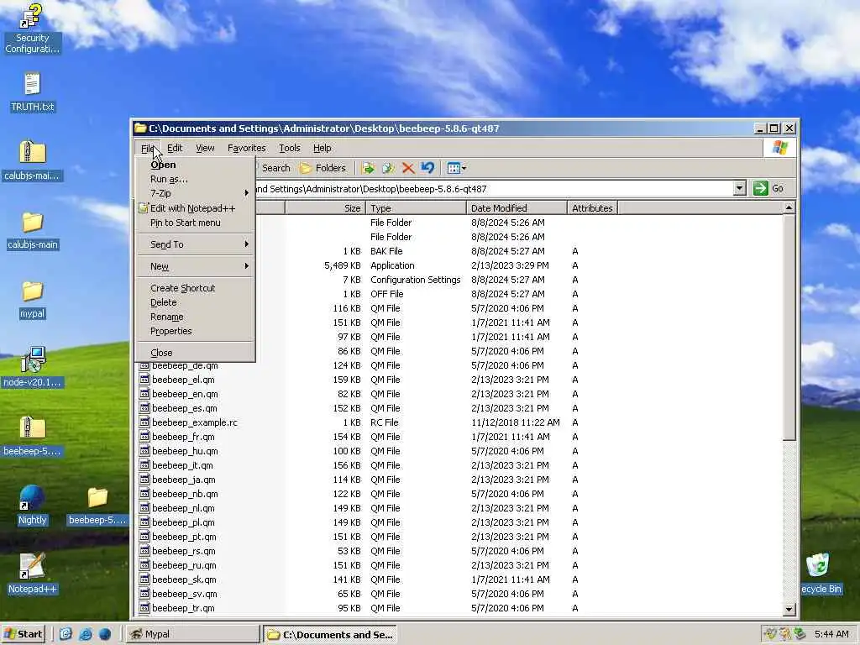860x645 pixels.
Task: Select the beebeep_nl.qm file name
Action: click(x=183, y=508)
